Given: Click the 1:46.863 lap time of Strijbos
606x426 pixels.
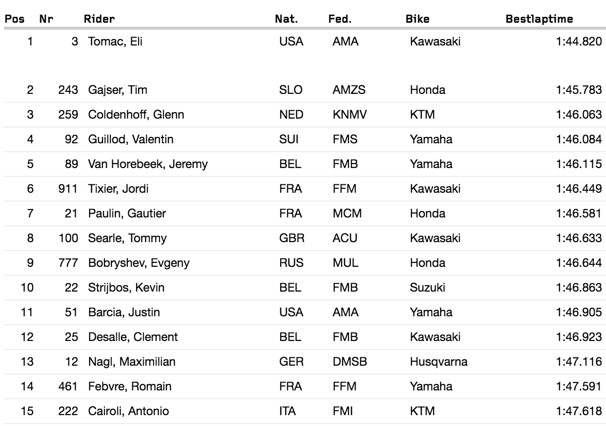Looking at the screenshot, I should pos(579,288).
